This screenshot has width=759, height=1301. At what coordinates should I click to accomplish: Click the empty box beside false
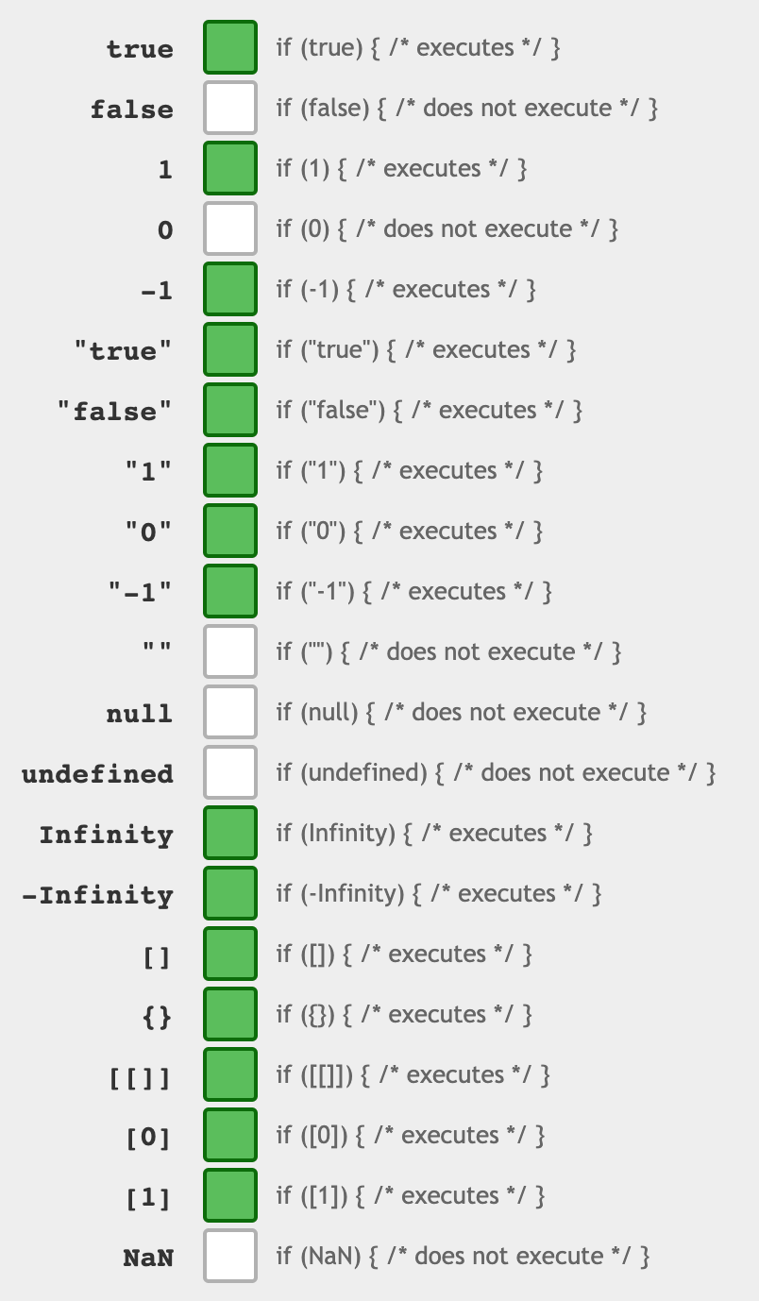click(x=229, y=108)
